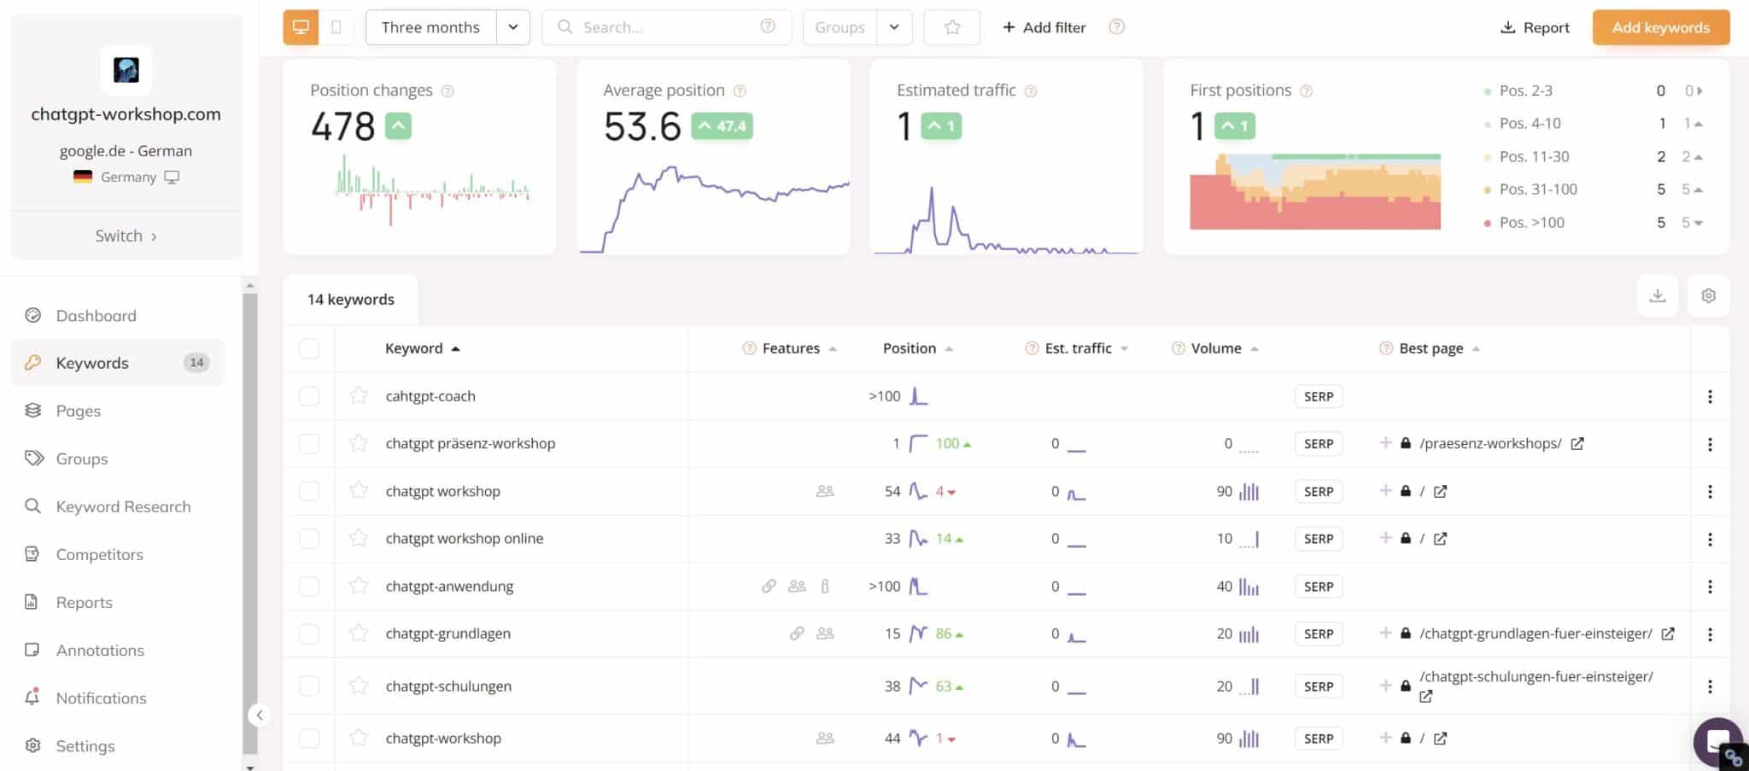Check the chatgpt präsenz-workshop row checkbox
This screenshot has height=771, width=1749.
pyautogui.click(x=309, y=443)
